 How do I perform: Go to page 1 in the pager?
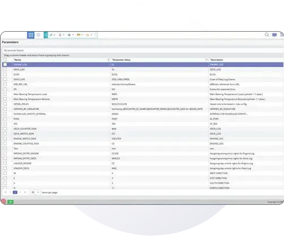(x=15, y=192)
